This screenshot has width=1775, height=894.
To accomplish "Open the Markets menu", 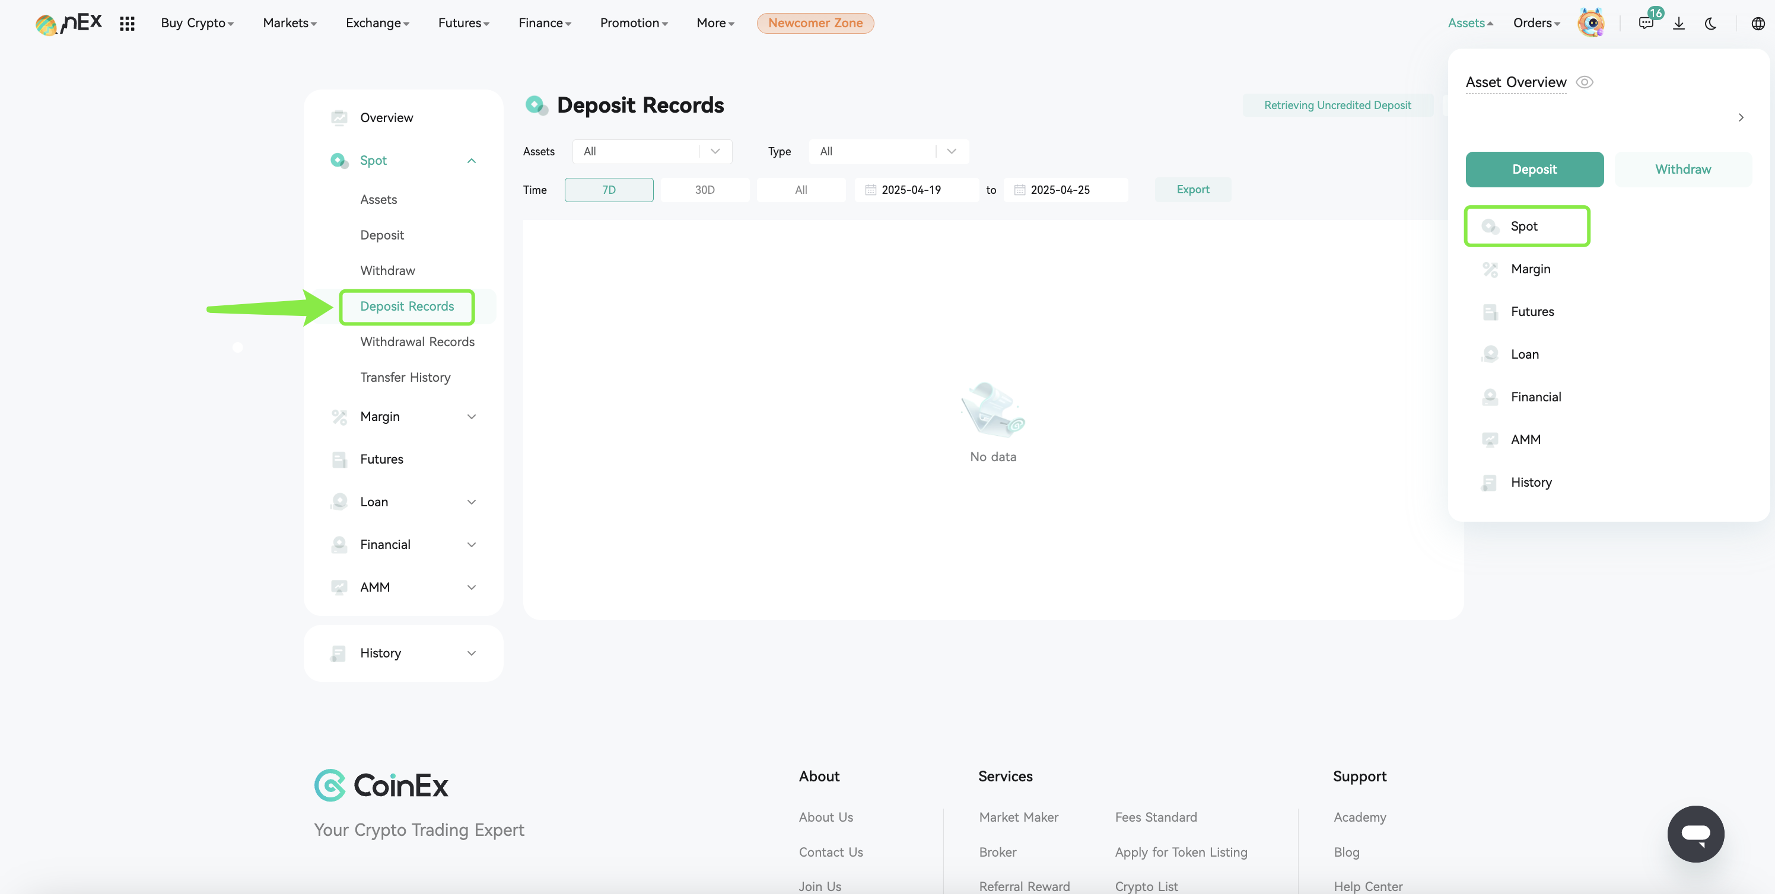I will (x=290, y=24).
